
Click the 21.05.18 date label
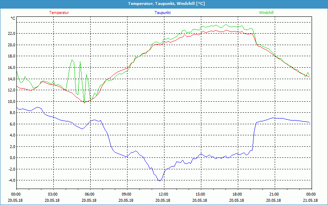pyautogui.click(x=310, y=200)
